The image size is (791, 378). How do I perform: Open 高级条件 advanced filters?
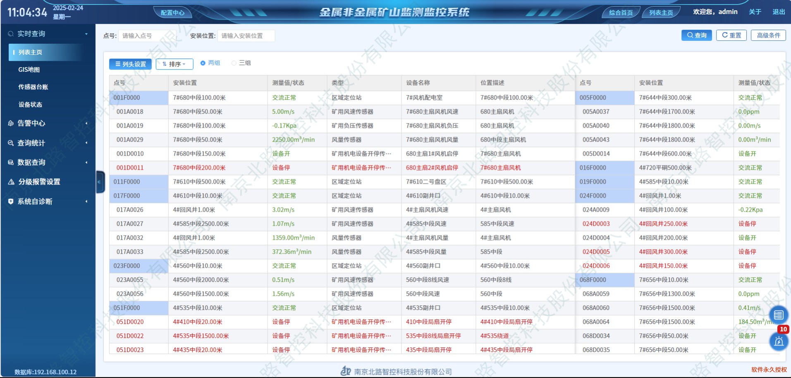coord(768,35)
